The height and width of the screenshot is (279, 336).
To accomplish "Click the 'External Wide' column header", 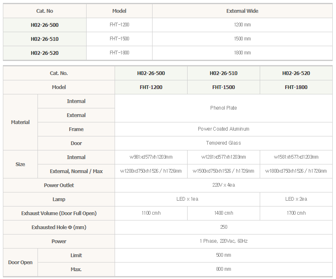I will [242, 11].
